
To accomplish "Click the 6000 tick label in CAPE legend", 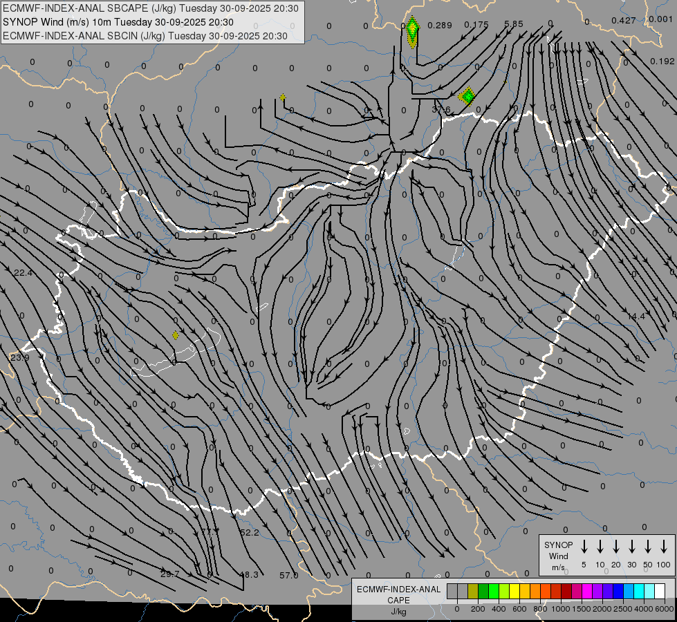I will (664, 609).
